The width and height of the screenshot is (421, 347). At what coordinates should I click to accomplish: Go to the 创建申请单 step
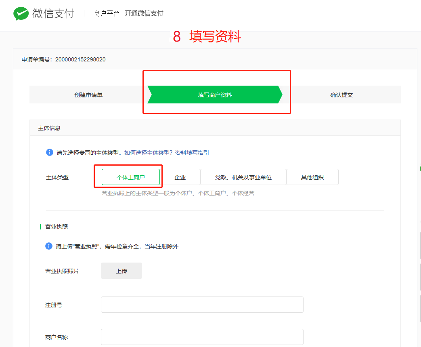88,95
